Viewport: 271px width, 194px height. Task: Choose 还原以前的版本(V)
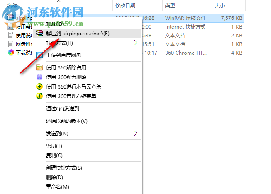[x=87, y=121]
